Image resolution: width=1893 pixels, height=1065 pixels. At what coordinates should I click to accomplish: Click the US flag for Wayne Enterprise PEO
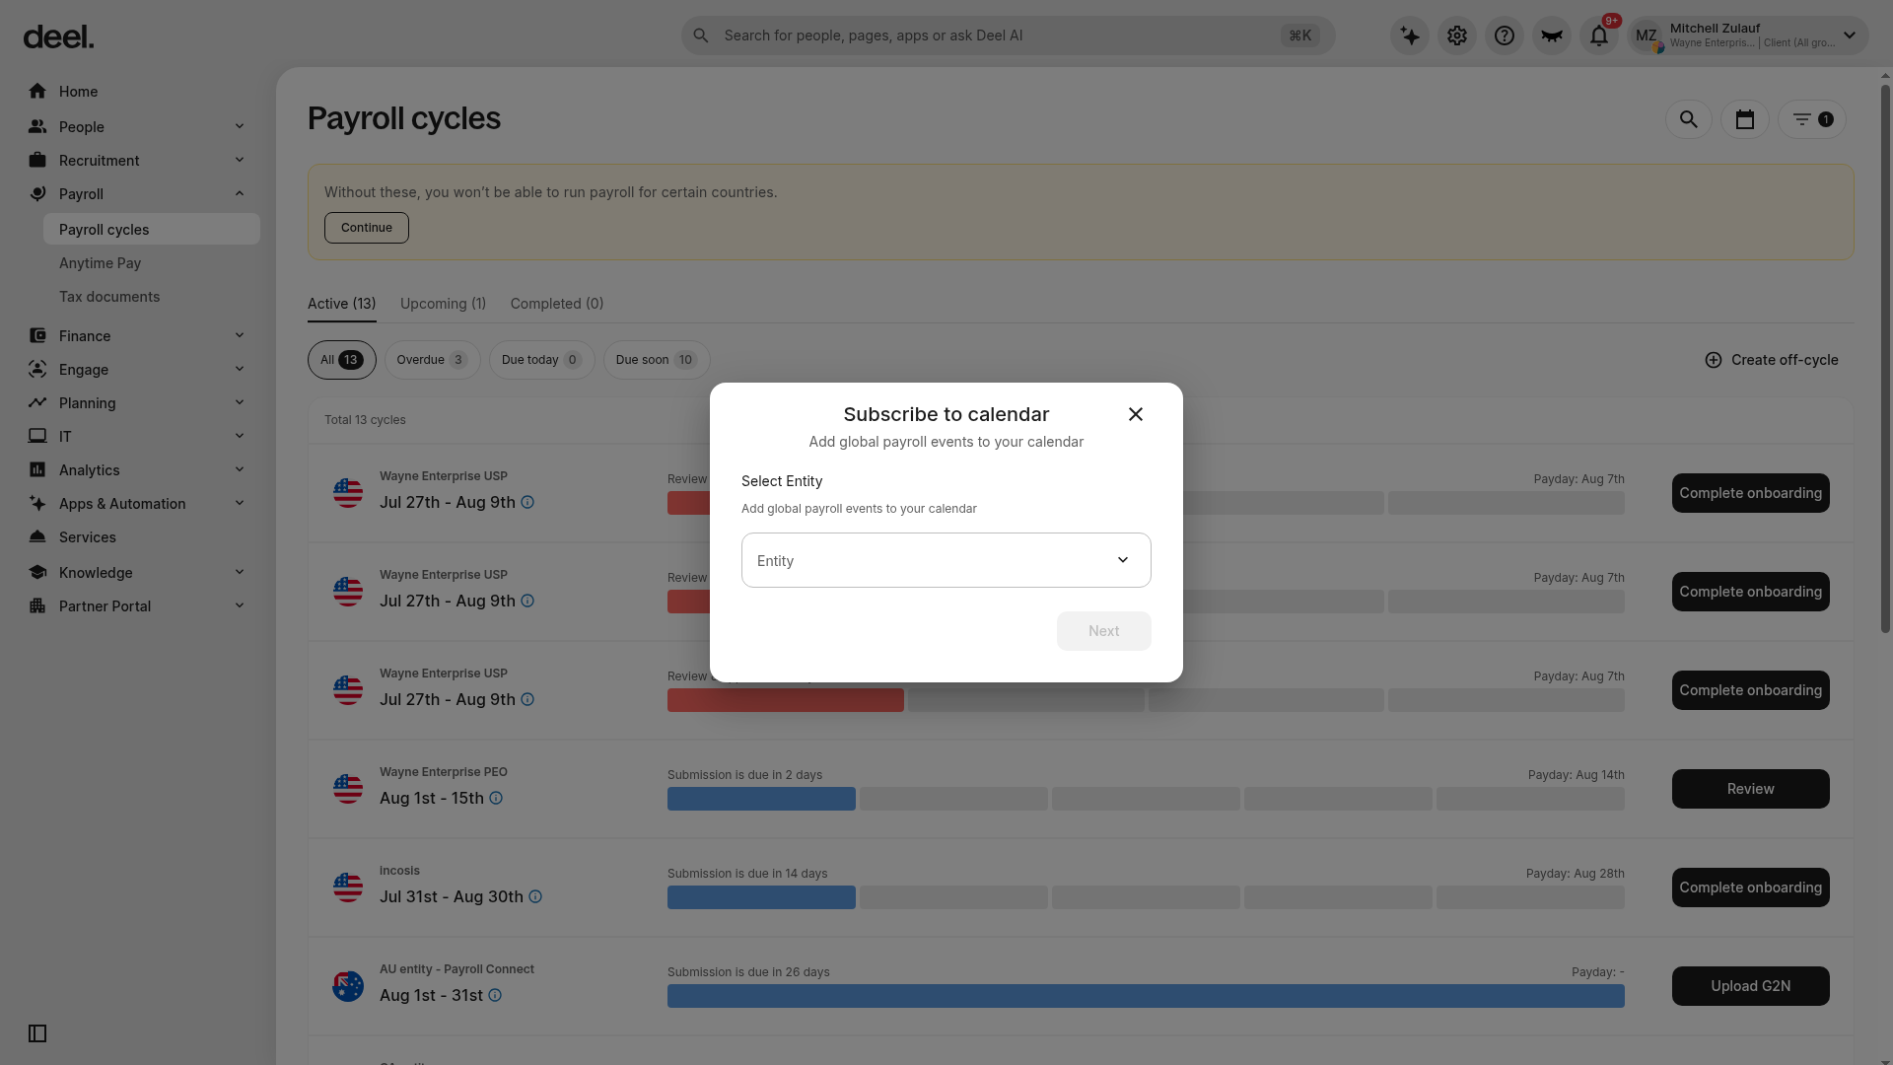348,789
